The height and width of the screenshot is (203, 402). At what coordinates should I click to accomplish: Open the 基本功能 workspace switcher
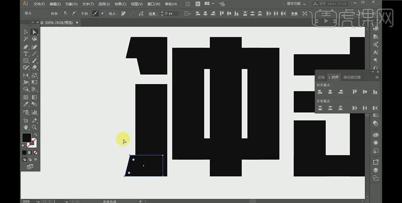(x=296, y=4)
